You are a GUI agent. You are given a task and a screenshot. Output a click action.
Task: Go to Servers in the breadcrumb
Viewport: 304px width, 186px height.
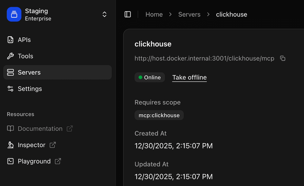point(189,14)
